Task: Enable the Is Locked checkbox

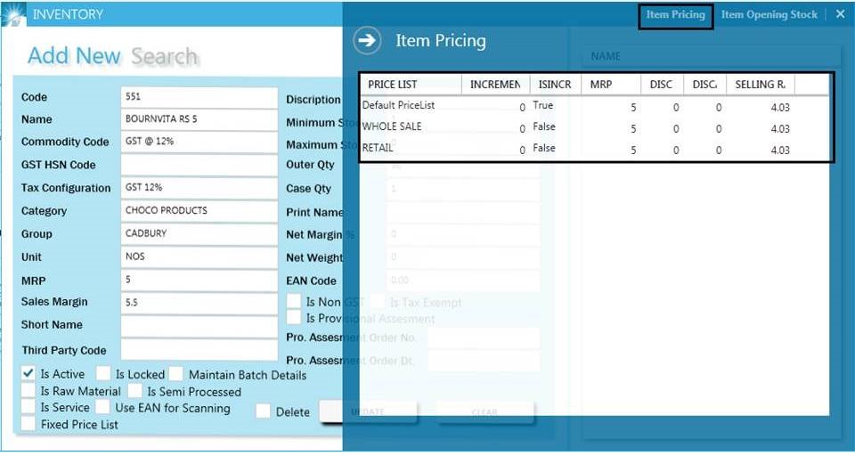Action: click(103, 373)
